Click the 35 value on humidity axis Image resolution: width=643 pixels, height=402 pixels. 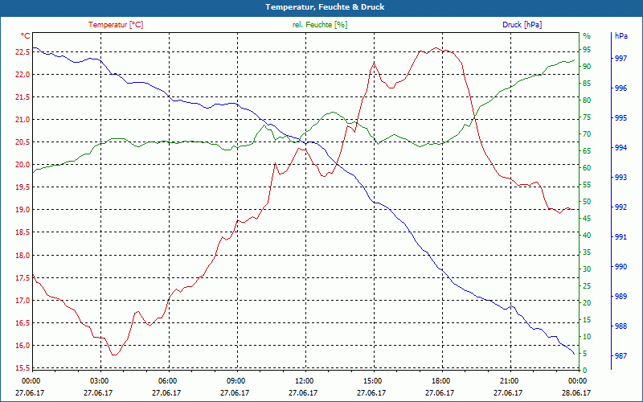tap(588, 252)
